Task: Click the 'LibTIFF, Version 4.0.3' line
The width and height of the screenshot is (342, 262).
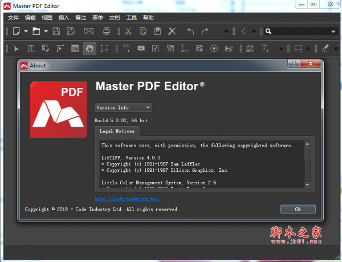Action: coord(131,158)
